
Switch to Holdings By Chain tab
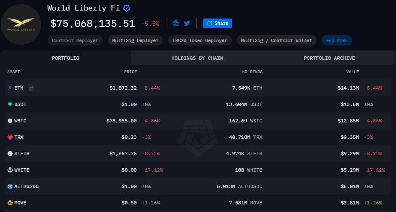coord(197,58)
